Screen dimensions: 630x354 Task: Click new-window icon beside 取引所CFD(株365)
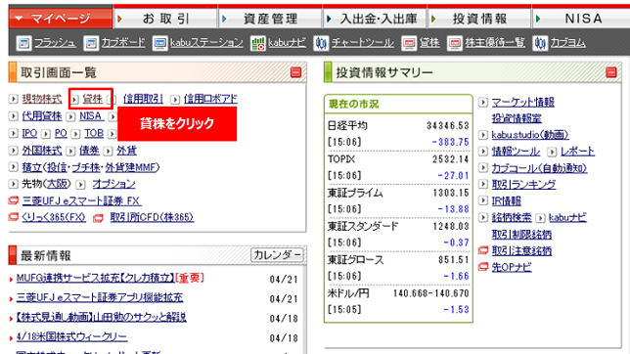tap(98, 218)
